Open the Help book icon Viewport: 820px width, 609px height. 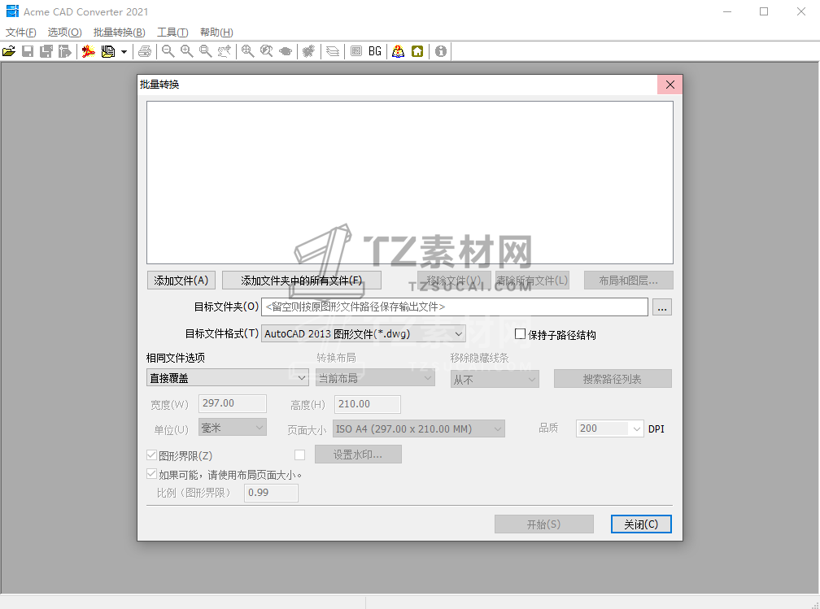point(398,51)
